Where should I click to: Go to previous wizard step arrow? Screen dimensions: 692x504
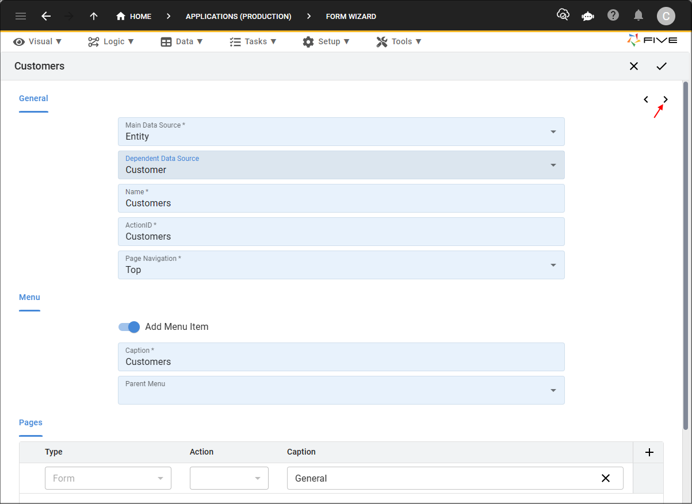pyautogui.click(x=646, y=99)
